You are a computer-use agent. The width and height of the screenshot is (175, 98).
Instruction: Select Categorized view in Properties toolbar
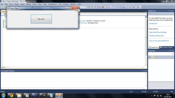[150, 57]
